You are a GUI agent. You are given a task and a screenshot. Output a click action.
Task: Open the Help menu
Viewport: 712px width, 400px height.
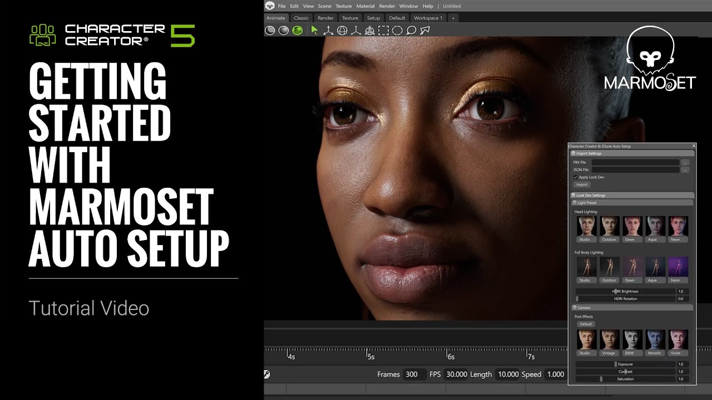(428, 6)
